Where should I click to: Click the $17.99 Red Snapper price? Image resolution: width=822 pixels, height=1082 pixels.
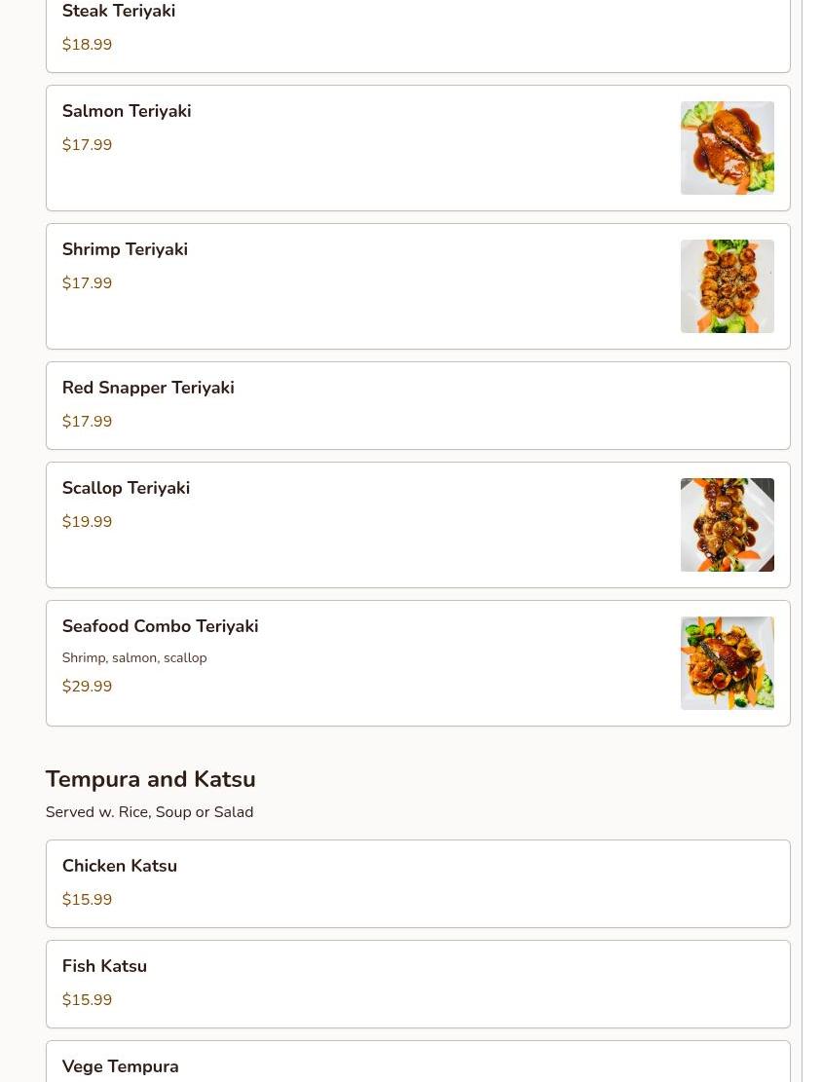[87, 421]
